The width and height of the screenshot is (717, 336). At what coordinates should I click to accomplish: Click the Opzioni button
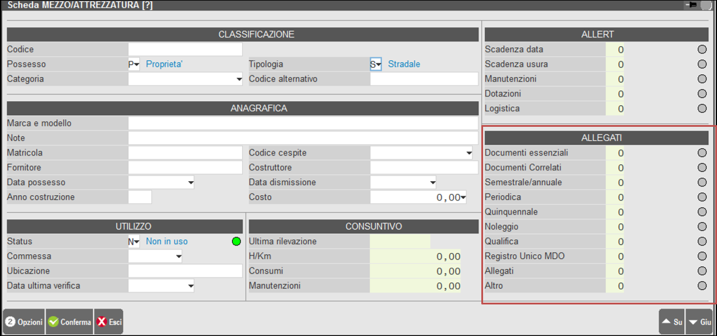[x=24, y=322]
